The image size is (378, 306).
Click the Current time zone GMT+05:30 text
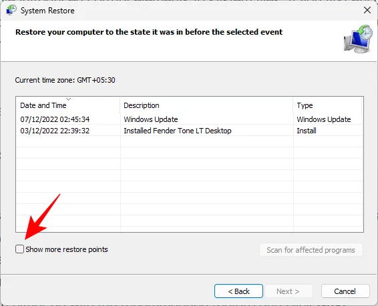tap(65, 80)
